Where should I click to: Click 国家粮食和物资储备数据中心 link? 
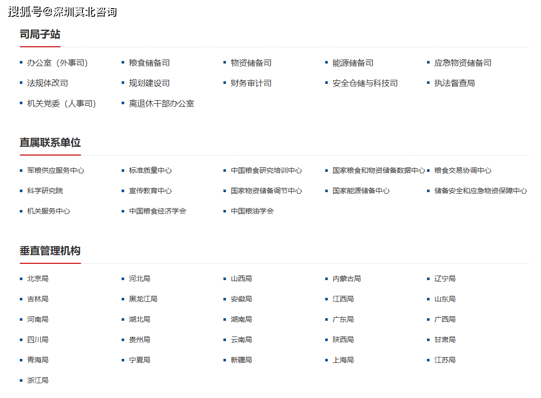[x=379, y=171]
